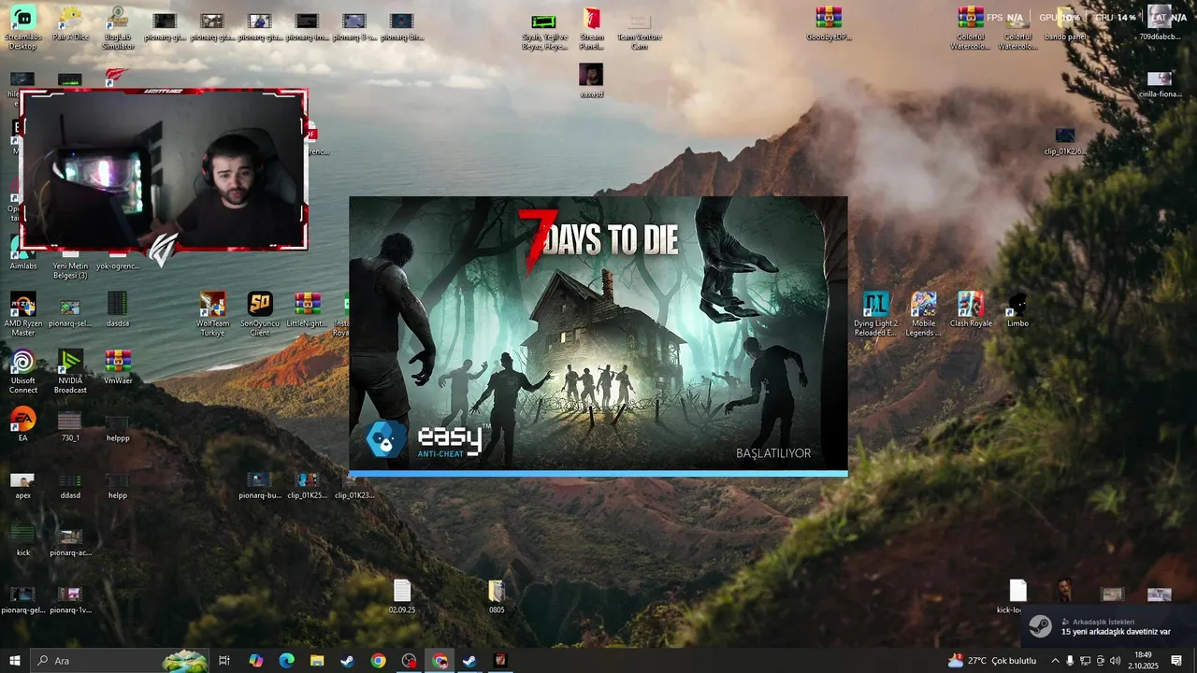Open the 0805 folder icon
Viewport: 1197px width, 673px height.
tap(497, 596)
